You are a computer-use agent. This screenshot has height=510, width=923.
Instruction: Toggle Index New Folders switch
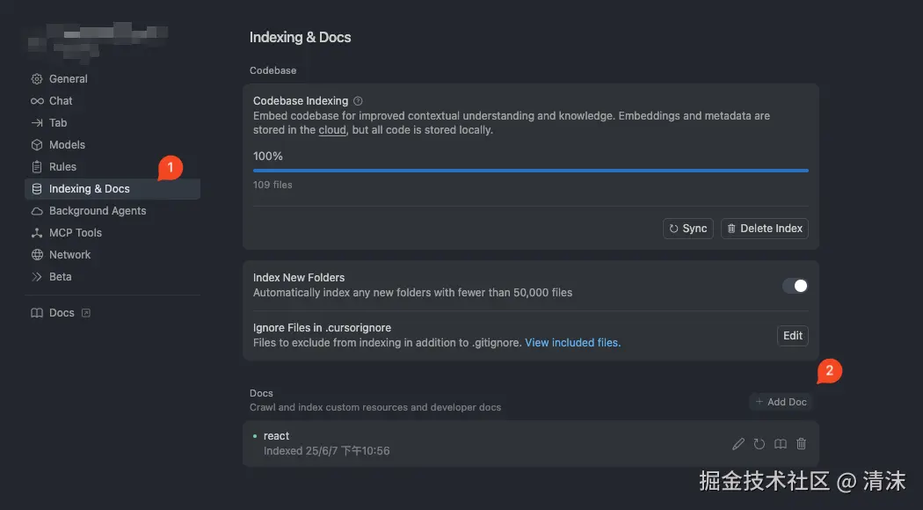[795, 286]
